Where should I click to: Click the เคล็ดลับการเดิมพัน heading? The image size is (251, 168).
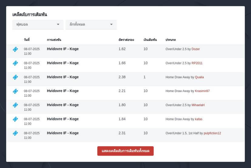click(x=30, y=15)
